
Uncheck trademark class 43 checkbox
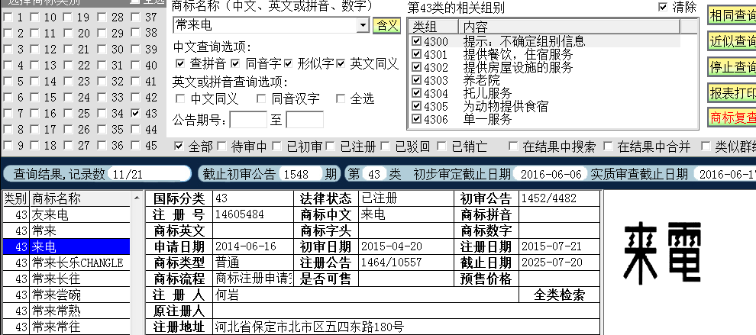pyautogui.click(x=135, y=113)
